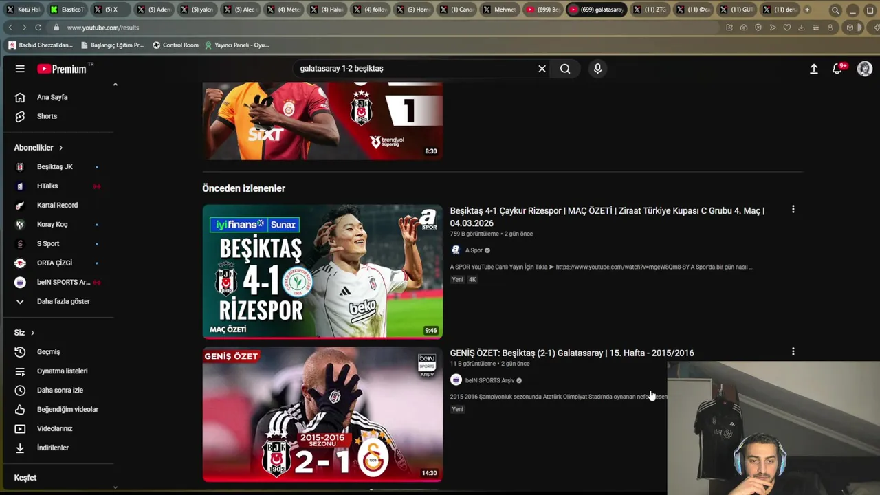Open the upload video icon
The height and width of the screenshot is (495, 880).
click(813, 69)
